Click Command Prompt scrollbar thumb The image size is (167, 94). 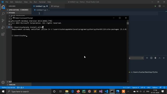point(128,23)
